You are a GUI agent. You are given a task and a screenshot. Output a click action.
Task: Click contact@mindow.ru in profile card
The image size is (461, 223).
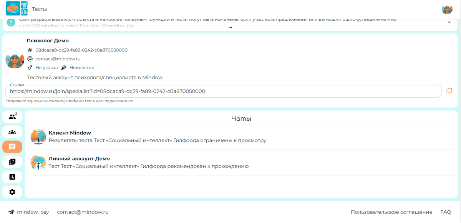[58, 59]
